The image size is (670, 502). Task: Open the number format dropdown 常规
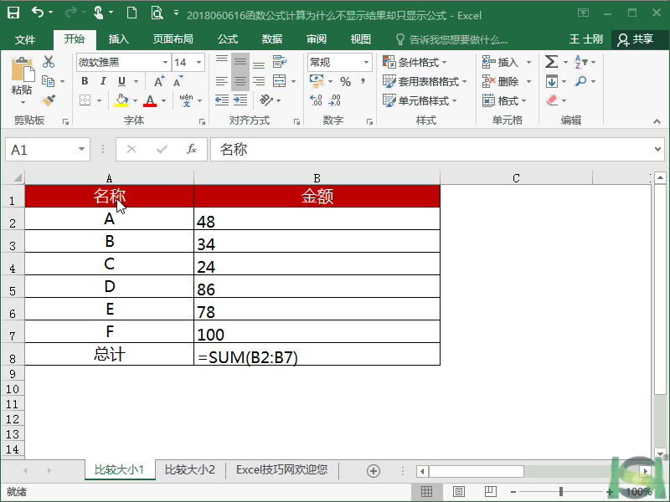[366, 62]
